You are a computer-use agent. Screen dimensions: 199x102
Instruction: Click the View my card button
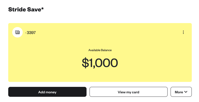[128, 92]
